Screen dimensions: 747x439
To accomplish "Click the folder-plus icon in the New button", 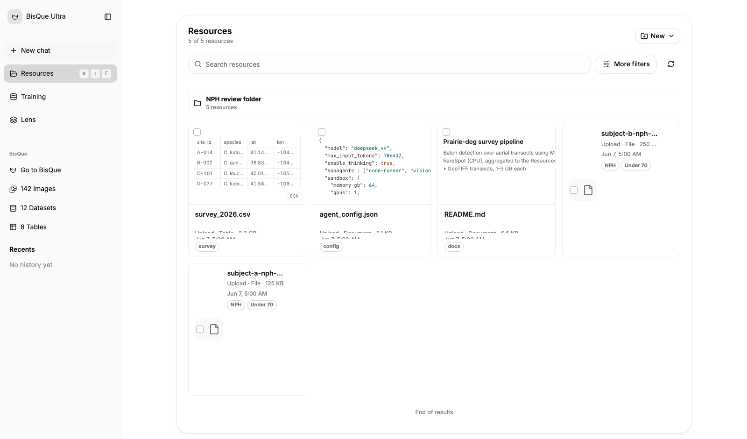I will pos(644,36).
